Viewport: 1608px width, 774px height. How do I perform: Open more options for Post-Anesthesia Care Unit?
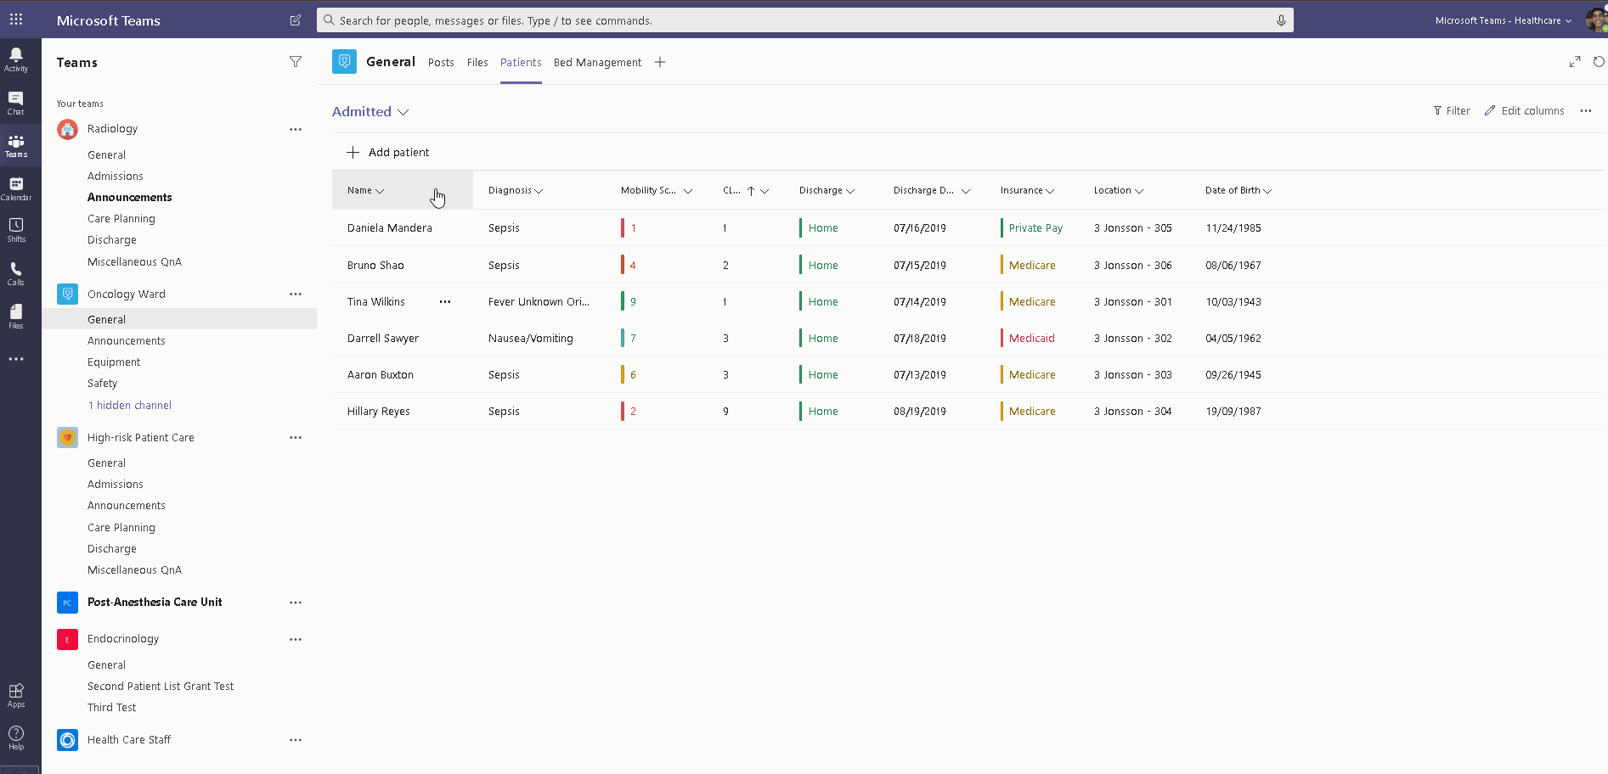point(296,602)
